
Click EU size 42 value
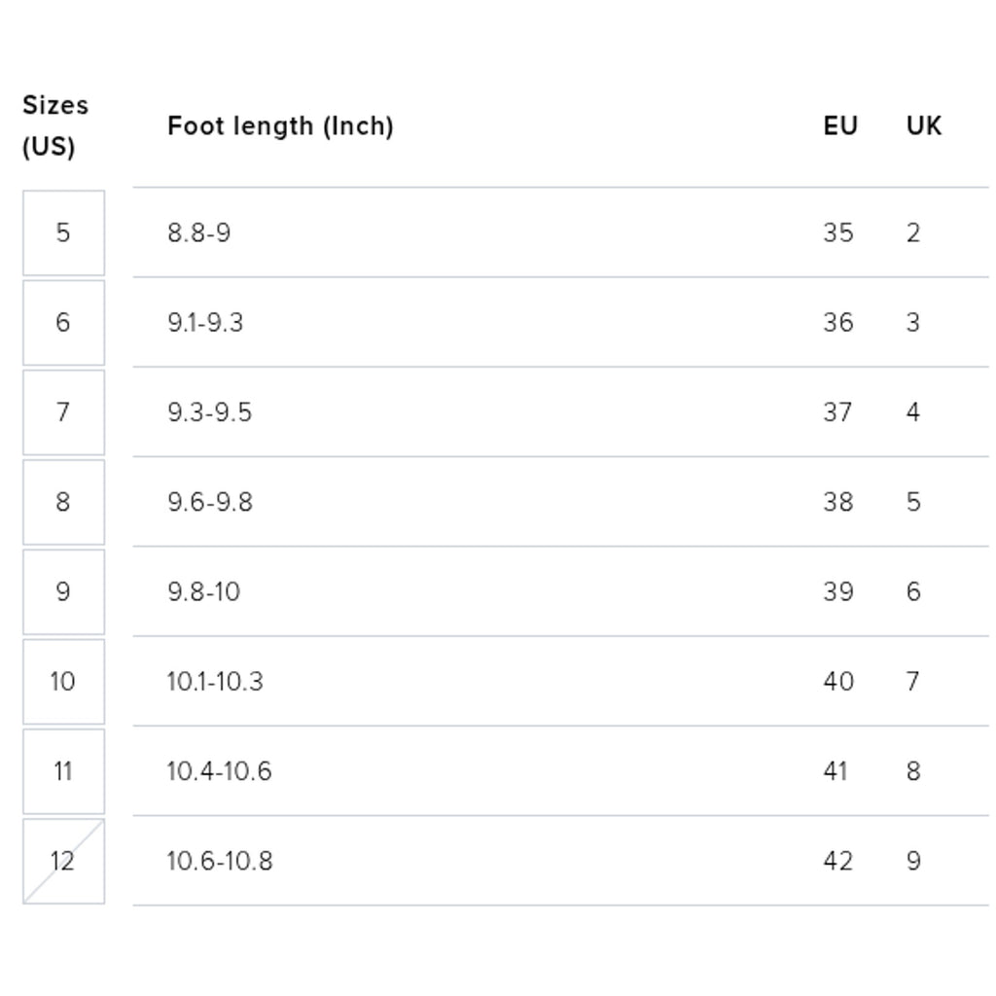(x=838, y=861)
